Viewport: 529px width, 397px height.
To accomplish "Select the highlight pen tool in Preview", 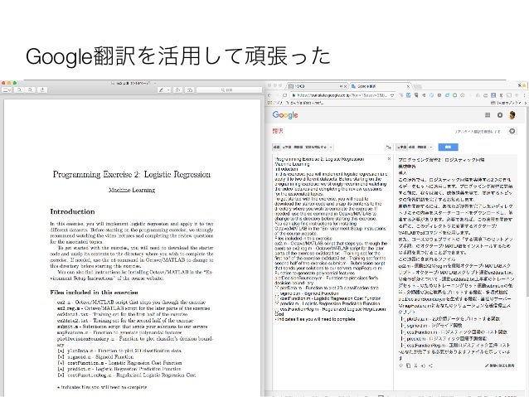I will pyautogui.click(x=162, y=90).
